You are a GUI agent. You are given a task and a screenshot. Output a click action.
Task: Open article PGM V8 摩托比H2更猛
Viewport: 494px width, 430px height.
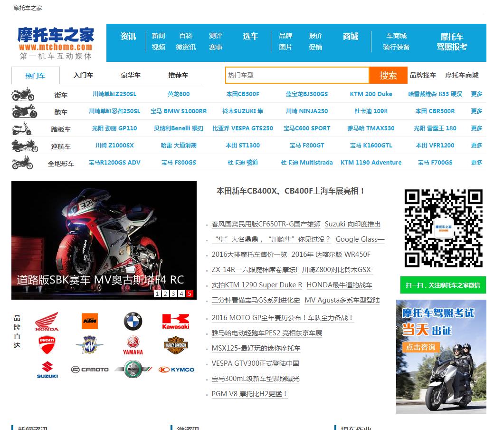(x=249, y=394)
